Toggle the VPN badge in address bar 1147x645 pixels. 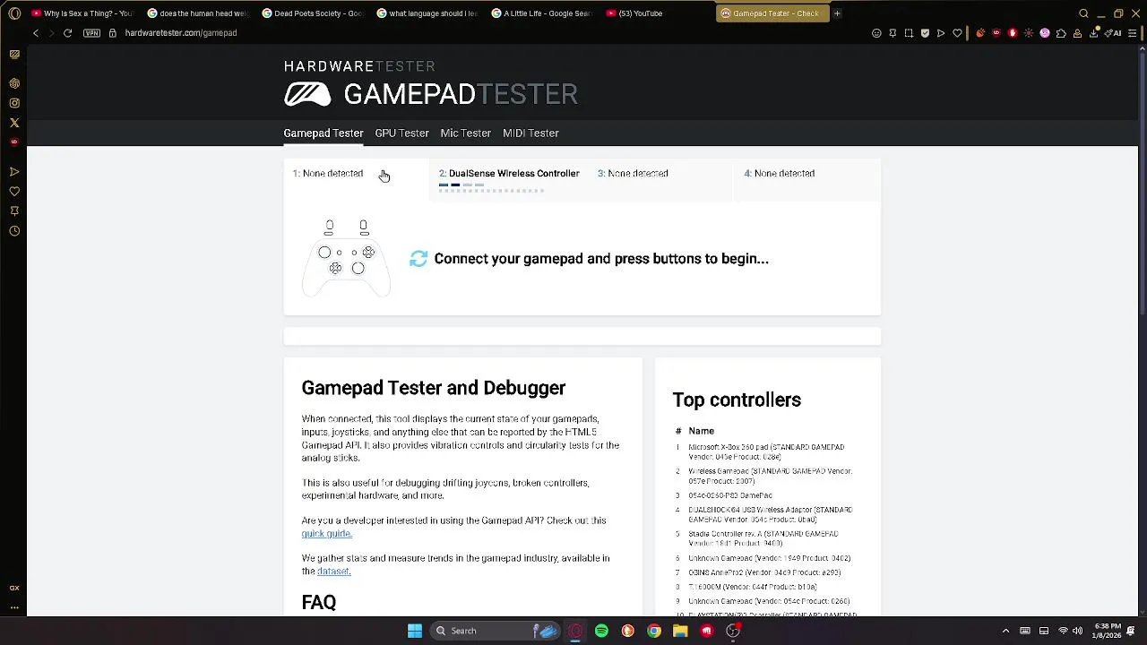pos(91,33)
